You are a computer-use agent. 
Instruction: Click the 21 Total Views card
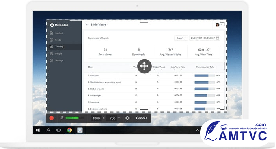pos(105,52)
